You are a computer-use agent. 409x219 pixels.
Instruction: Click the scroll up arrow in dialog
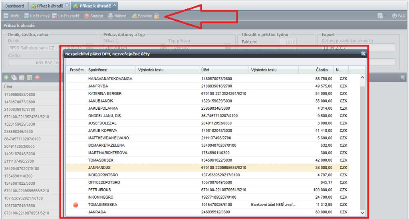pos(362,78)
